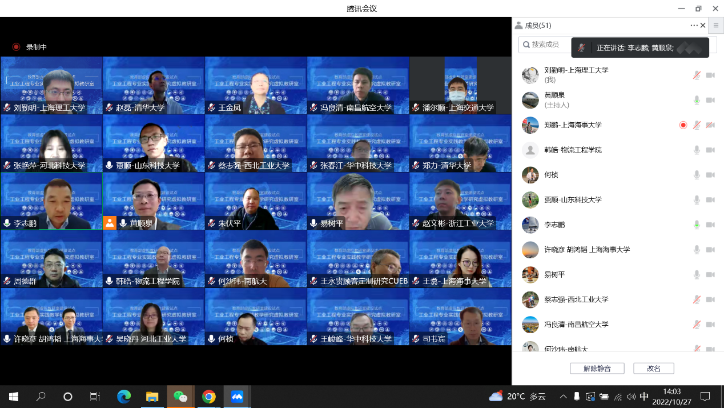Click the 解除静音 unmute button

(x=597, y=369)
